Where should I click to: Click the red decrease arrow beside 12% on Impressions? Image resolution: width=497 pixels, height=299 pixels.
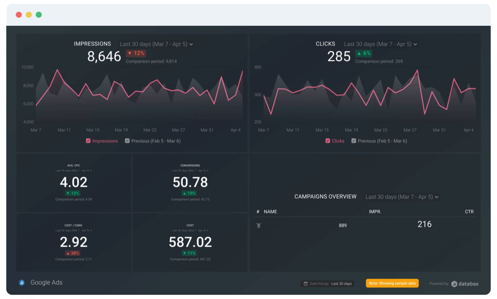(x=130, y=53)
